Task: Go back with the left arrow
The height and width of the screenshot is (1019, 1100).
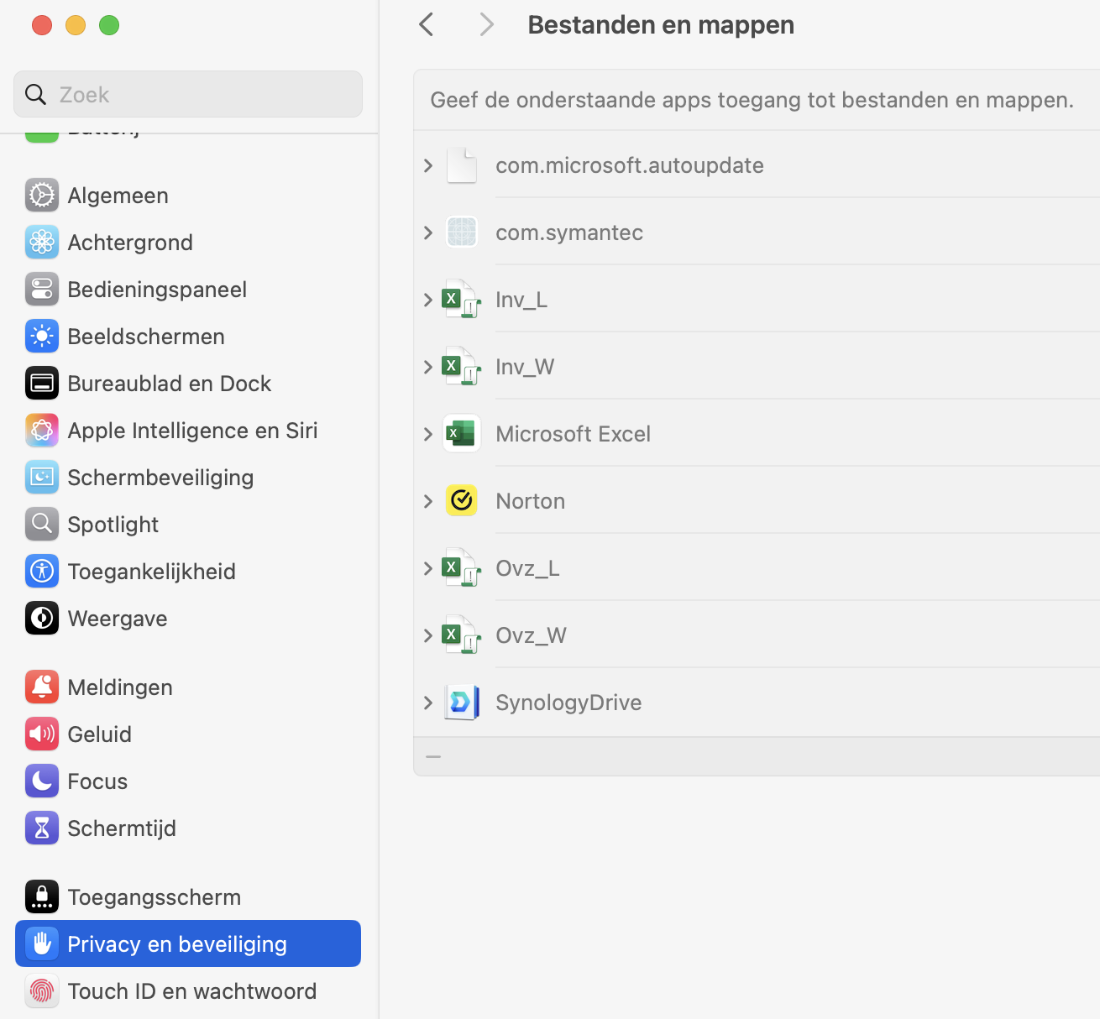Action: pos(427,25)
